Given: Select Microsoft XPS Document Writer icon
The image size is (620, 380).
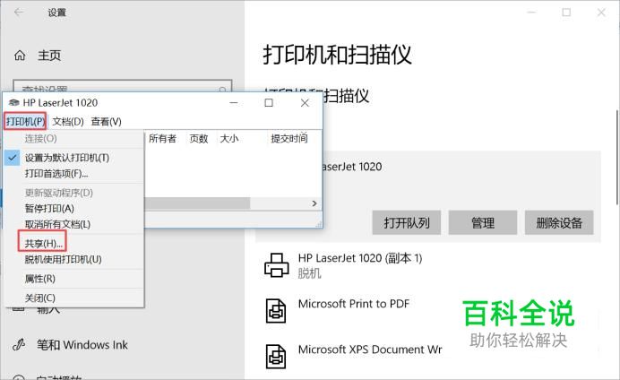Looking at the screenshot, I should click(x=276, y=357).
